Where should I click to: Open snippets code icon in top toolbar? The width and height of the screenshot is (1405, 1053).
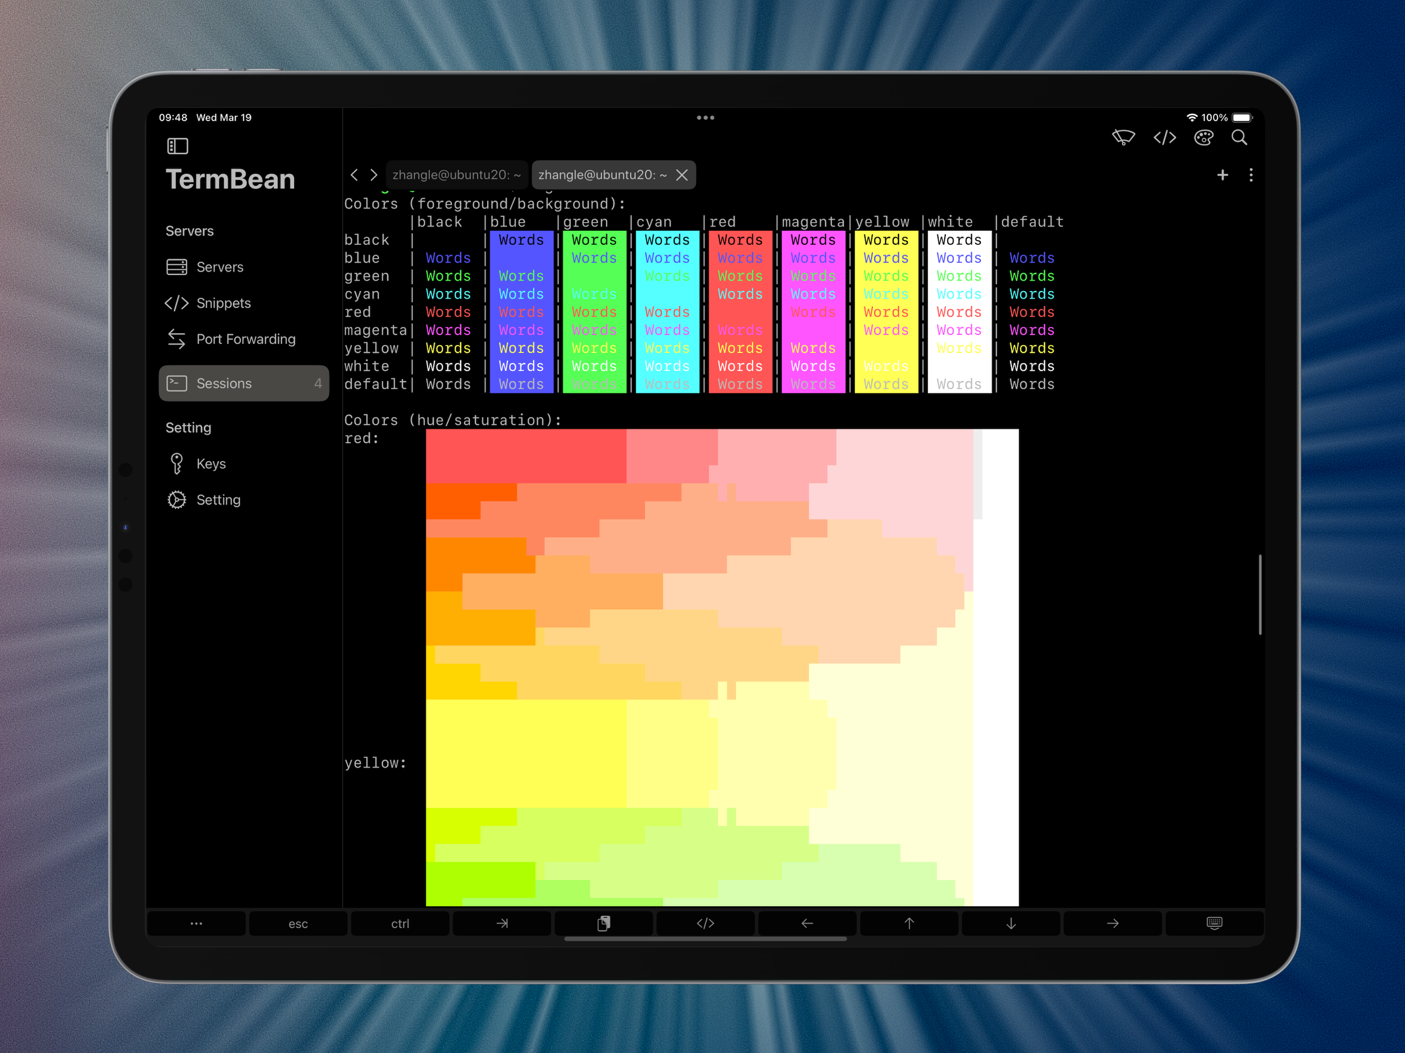click(x=1164, y=138)
